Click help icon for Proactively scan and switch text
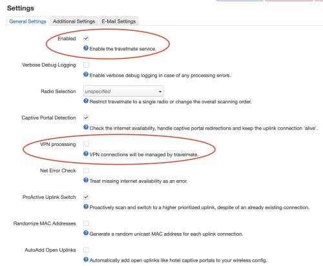Screen dimensions: 323x266 coord(86,207)
